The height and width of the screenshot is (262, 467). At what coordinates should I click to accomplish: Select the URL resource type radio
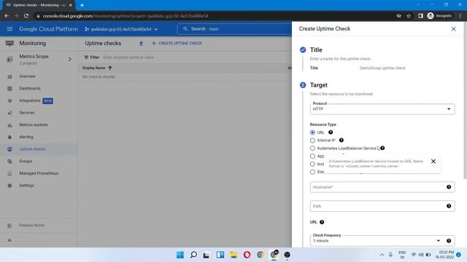pyautogui.click(x=312, y=132)
